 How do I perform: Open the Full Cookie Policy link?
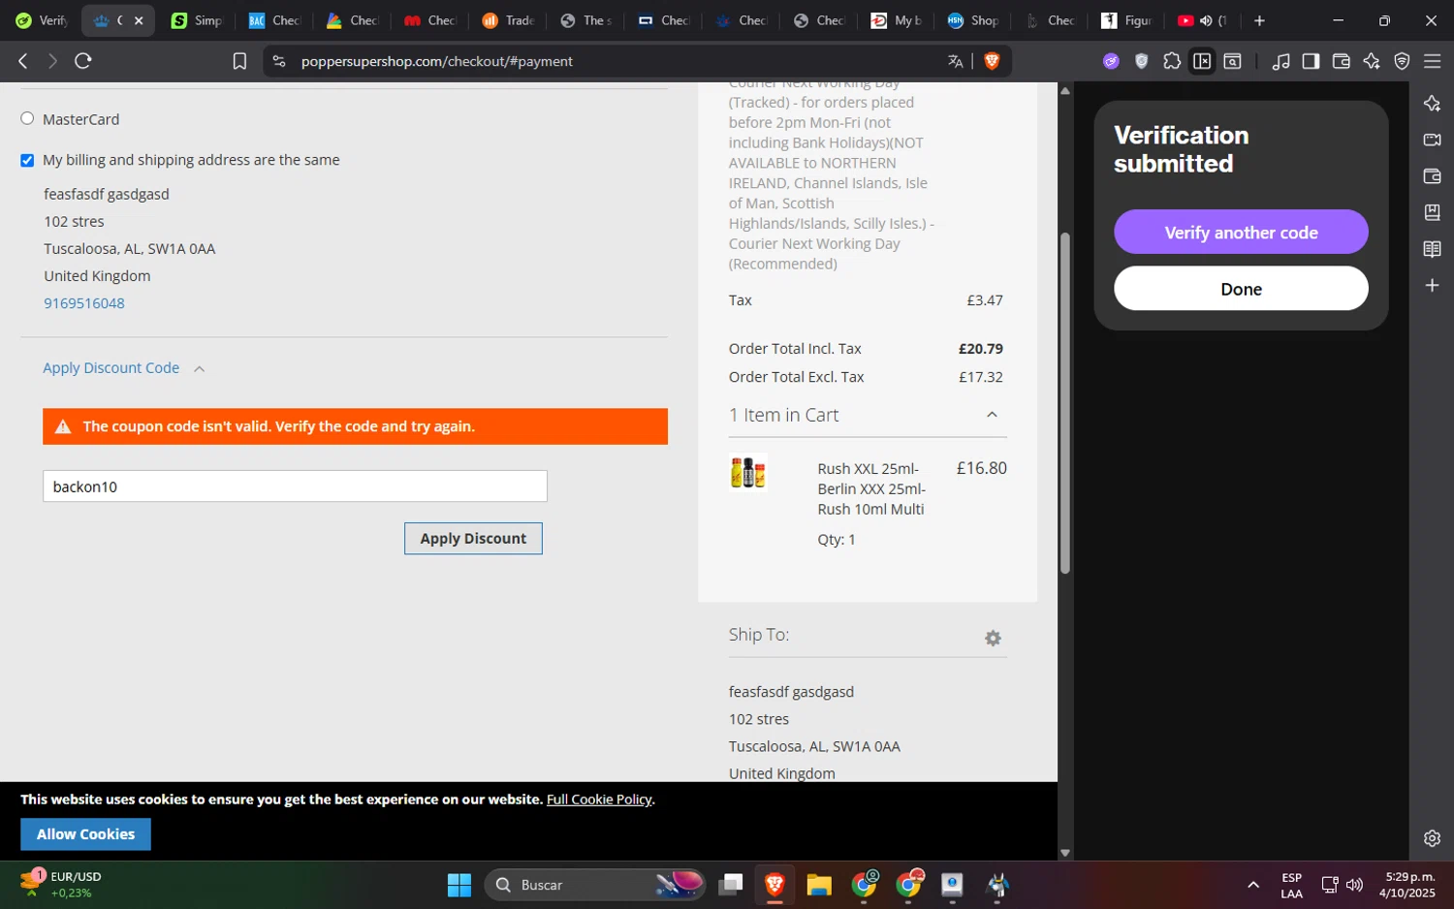[x=599, y=799]
